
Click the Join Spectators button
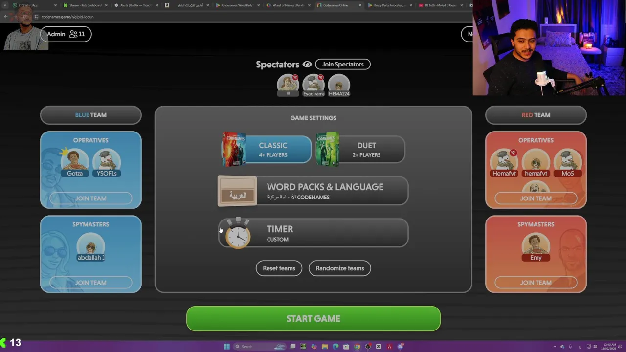pyautogui.click(x=343, y=64)
